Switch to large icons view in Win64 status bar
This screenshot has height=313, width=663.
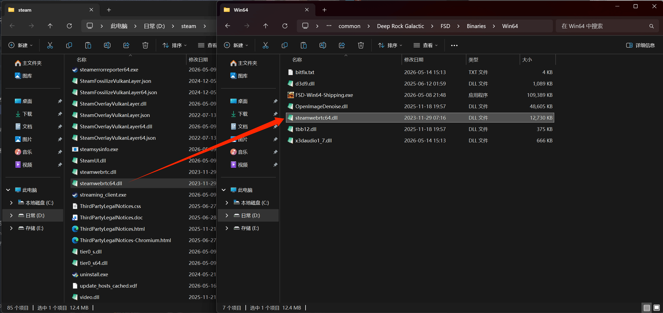coord(657,308)
